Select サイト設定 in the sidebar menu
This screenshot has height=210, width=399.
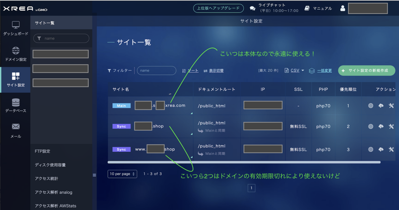point(15,80)
